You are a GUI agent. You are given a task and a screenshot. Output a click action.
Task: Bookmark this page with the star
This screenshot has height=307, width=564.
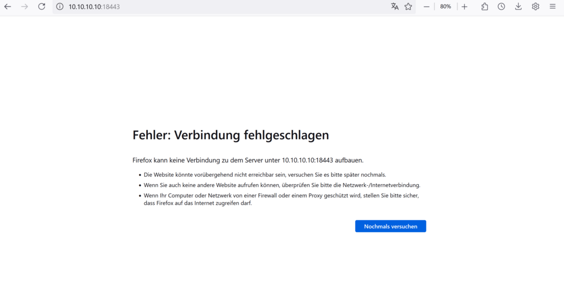408,7
